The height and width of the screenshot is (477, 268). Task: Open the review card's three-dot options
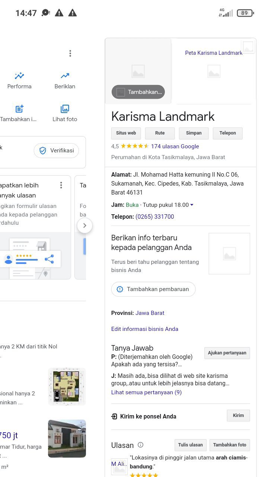[x=61, y=185]
